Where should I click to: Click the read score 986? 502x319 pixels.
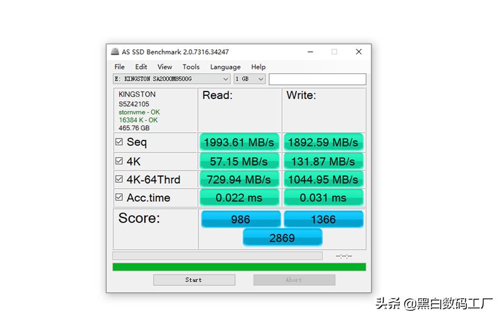pyautogui.click(x=241, y=219)
